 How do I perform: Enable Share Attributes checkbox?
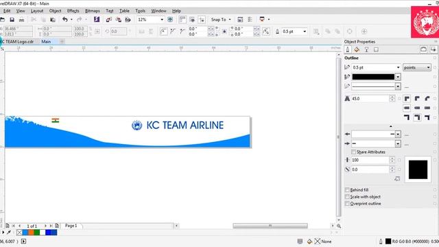(354, 152)
